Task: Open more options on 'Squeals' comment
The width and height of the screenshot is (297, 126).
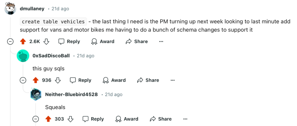Action: click(x=185, y=119)
